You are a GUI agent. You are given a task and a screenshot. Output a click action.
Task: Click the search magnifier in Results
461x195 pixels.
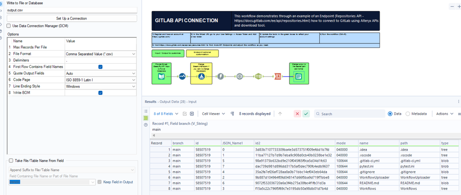317,114
